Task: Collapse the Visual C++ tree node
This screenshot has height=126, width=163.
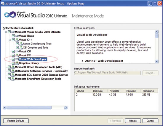Action: (10, 40)
